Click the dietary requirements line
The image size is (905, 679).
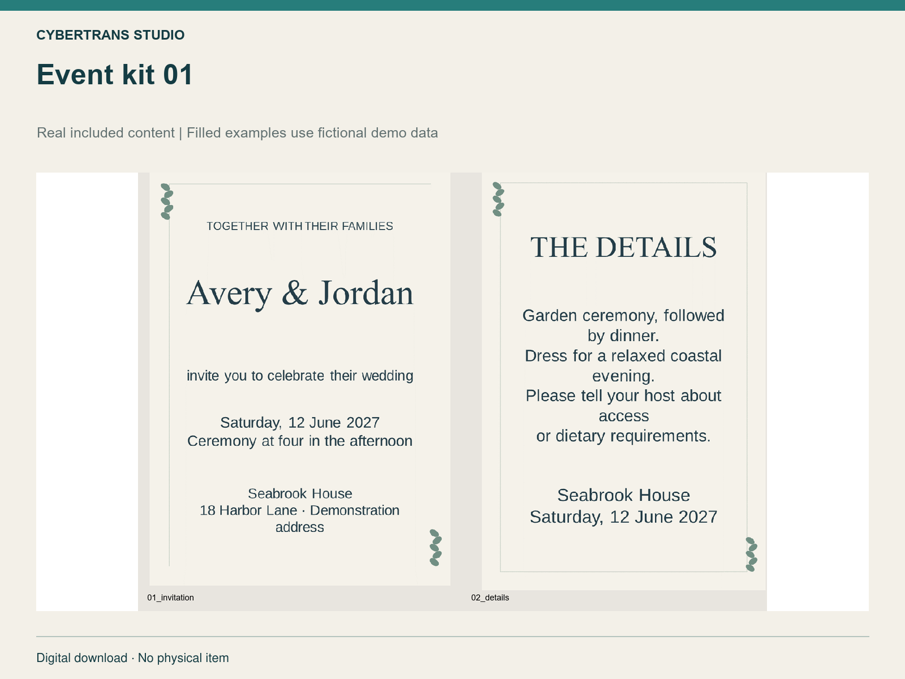tap(623, 436)
